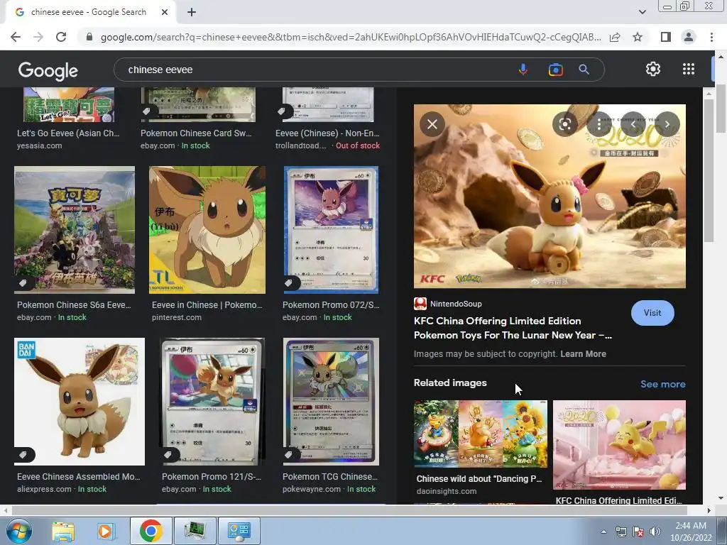727x545 pixels.
Task: Open 'Pokemon Promo 072/S...' card image
Action: coord(331,230)
